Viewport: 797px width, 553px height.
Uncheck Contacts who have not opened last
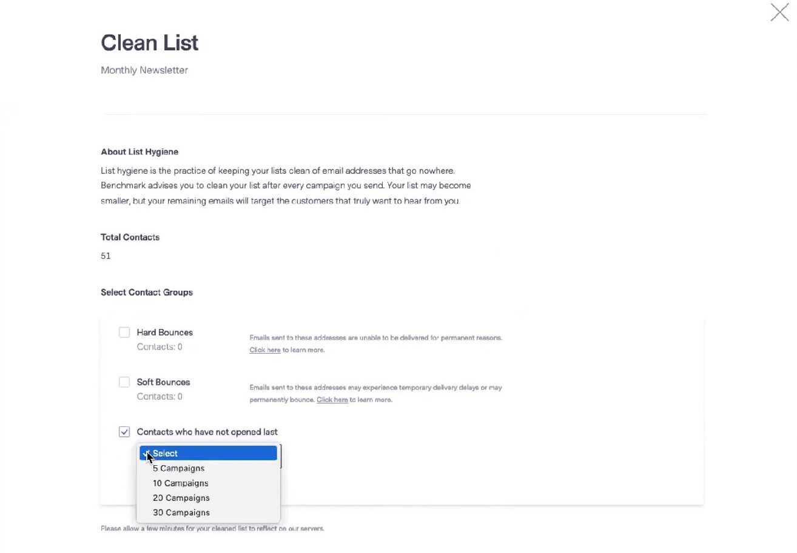(x=124, y=432)
